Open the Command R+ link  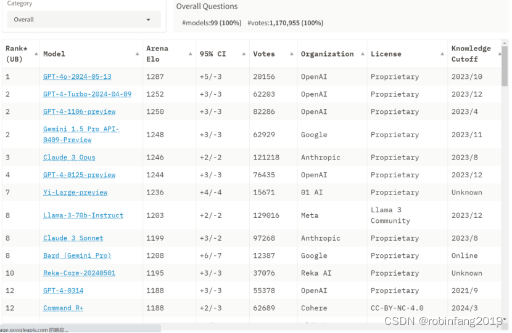click(x=63, y=308)
